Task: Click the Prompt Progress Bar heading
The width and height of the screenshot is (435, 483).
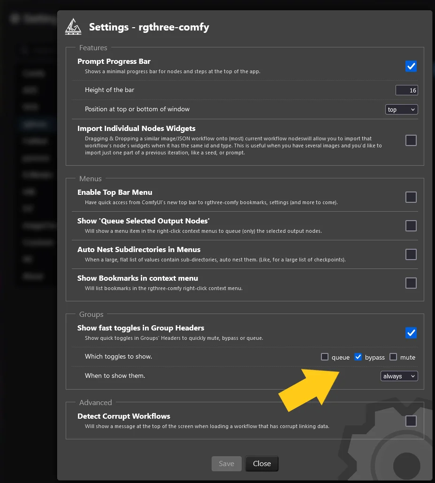Action: (114, 61)
